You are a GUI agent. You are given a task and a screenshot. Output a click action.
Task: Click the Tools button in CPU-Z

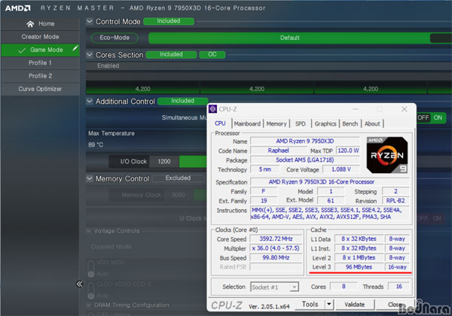coord(310,304)
